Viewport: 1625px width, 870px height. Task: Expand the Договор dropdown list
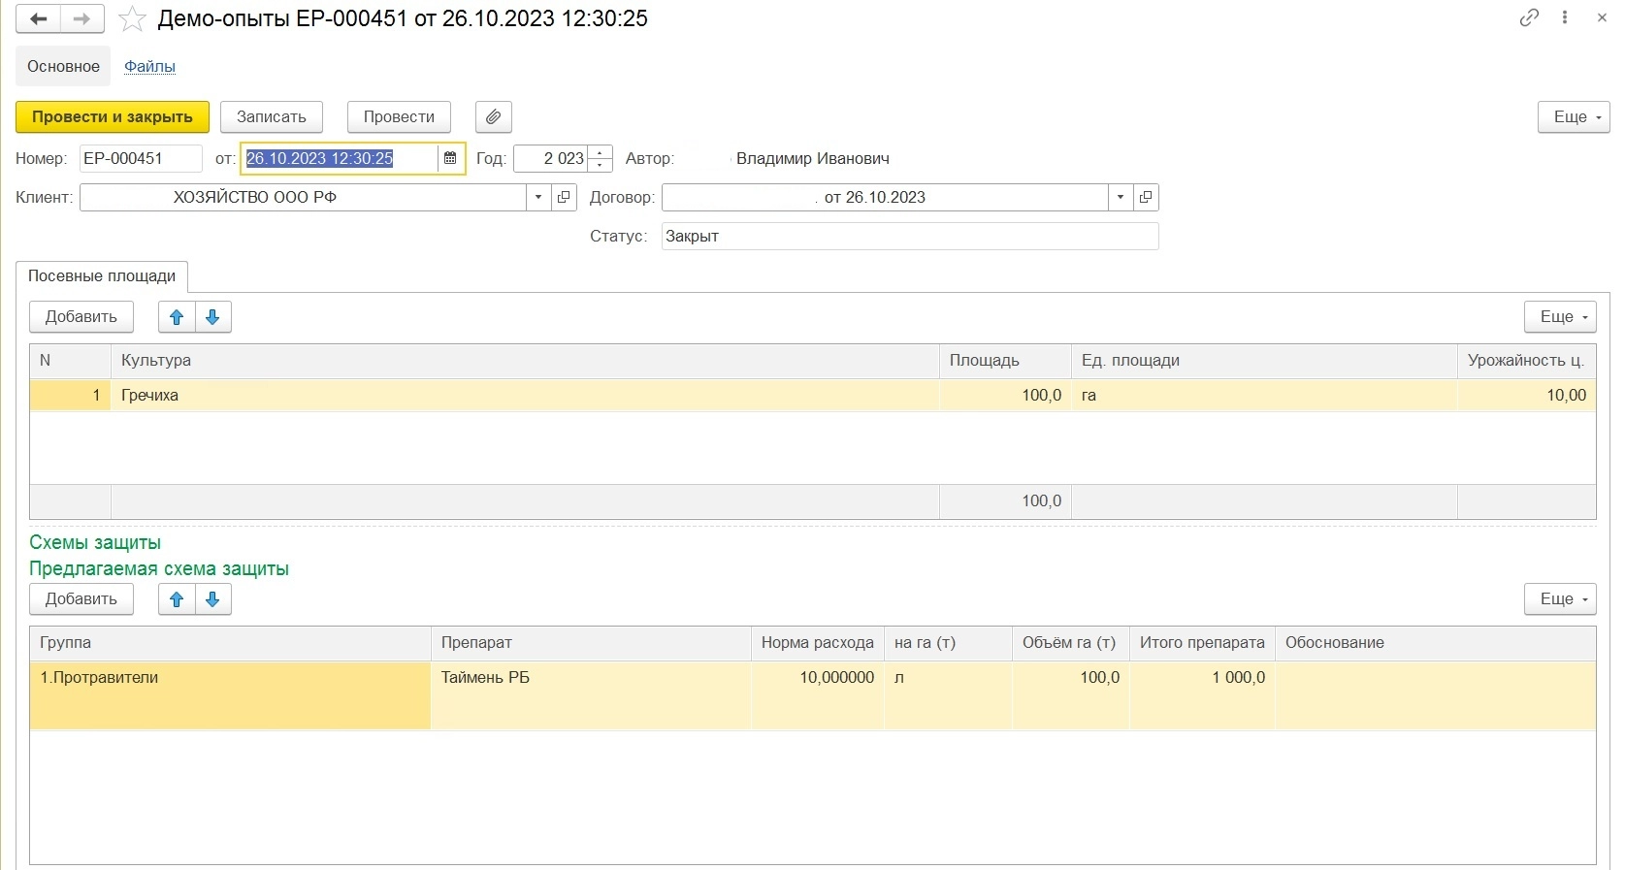pyautogui.click(x=1121, y=198)
